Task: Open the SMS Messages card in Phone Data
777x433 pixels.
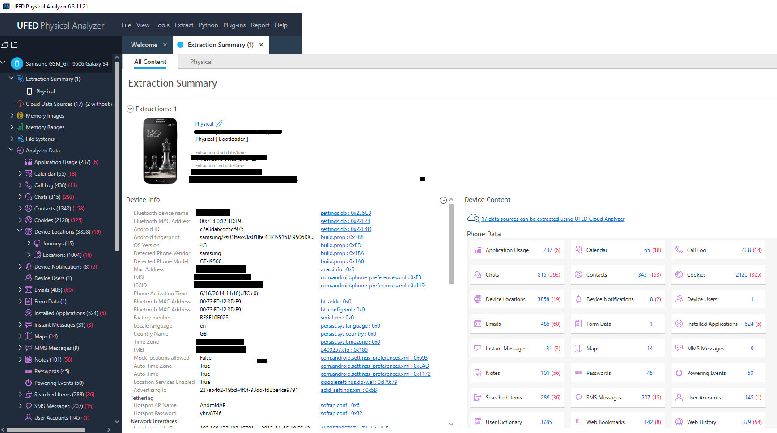Action: point(618,398)
